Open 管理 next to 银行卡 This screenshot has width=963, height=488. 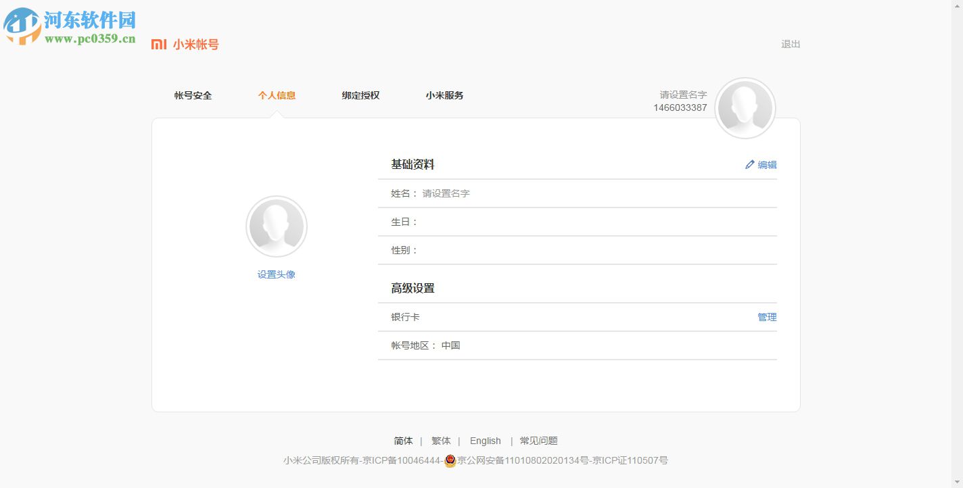pyautogui.click(x=768, y=317)
